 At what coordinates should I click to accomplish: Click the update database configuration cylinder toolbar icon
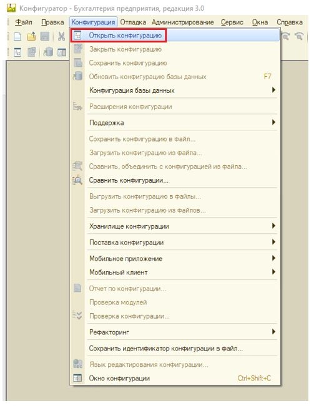click(48, 52)
